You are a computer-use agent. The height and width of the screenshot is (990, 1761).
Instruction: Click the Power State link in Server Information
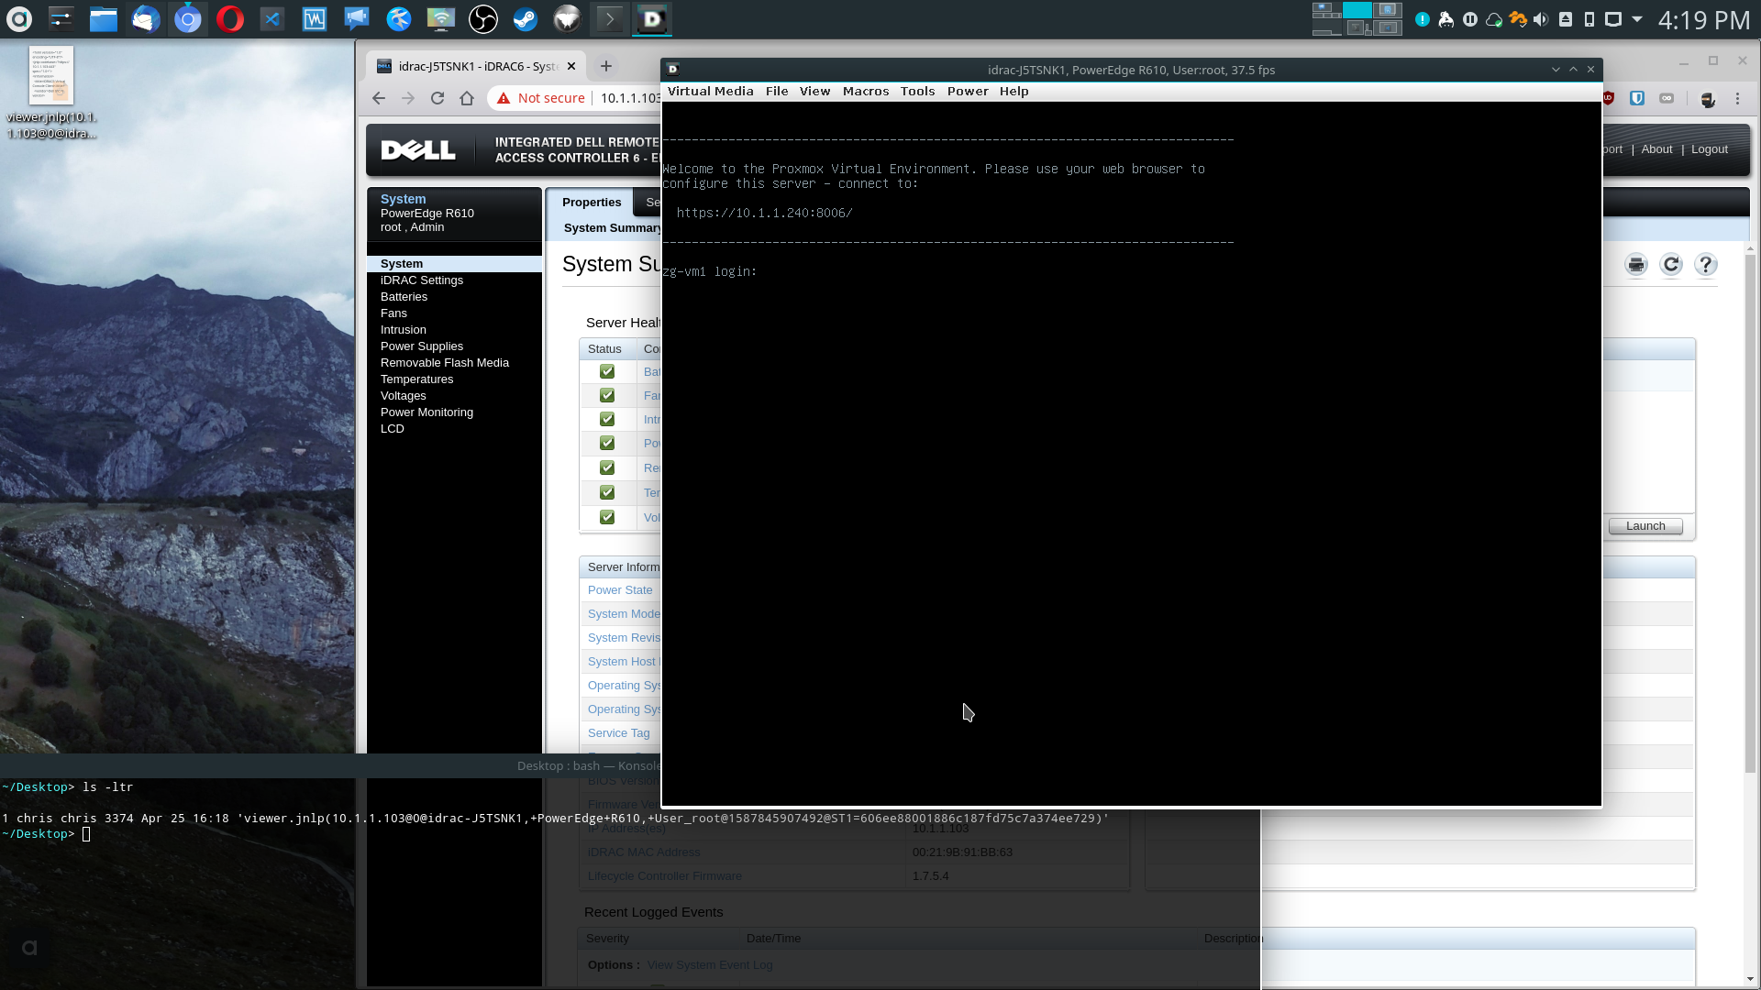pyautogui.click(x=620, y=590)
